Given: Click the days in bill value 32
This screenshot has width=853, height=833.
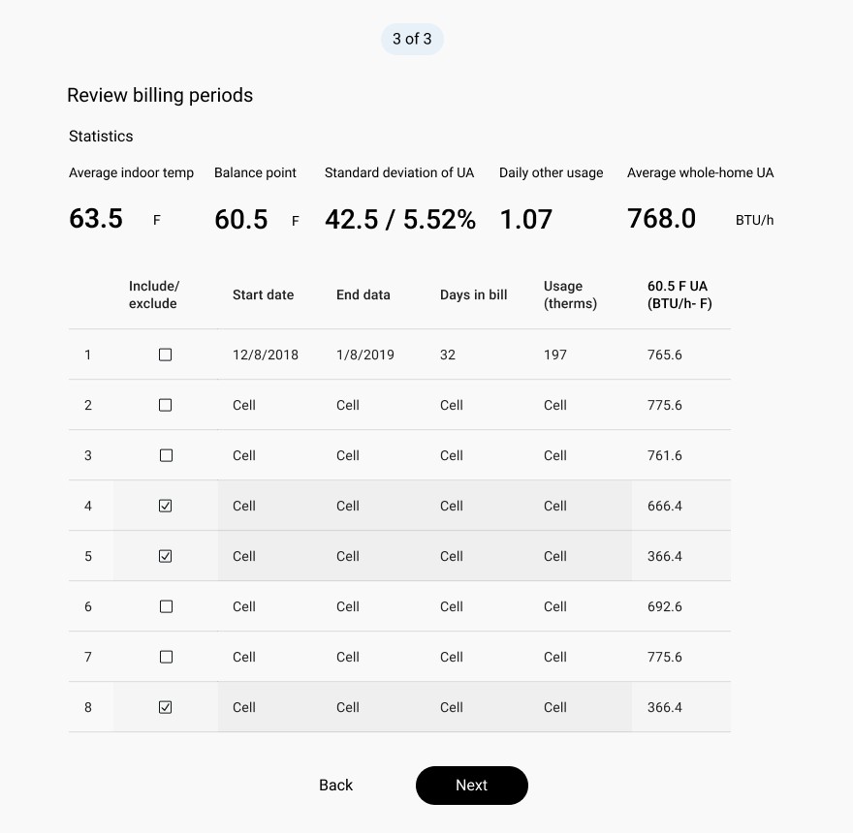Looking at the screenshot, I should (x=447, y=355).
